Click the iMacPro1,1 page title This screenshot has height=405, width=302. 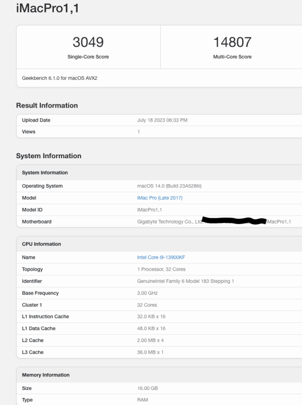point(47,8)
